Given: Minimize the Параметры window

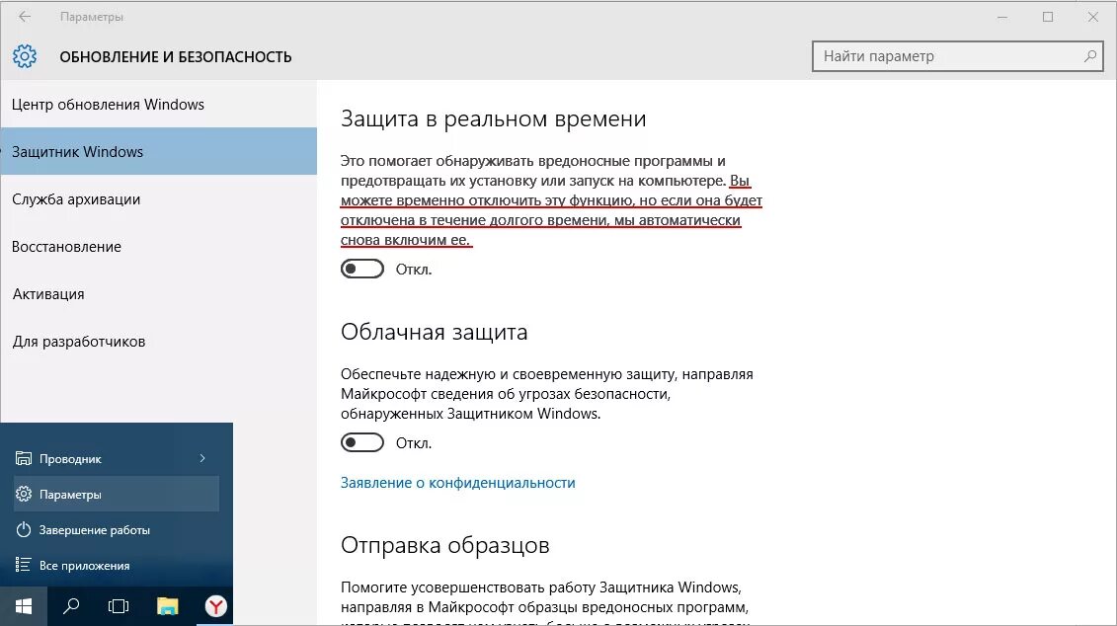Looking at the screenshot, I should click(x=1002, y=17).
